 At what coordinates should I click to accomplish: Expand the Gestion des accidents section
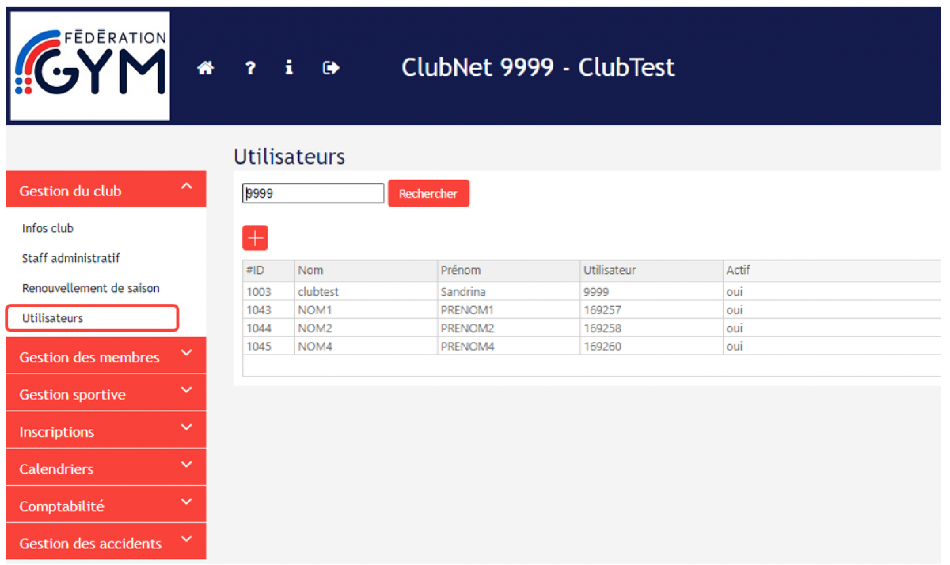click(106, 543)
